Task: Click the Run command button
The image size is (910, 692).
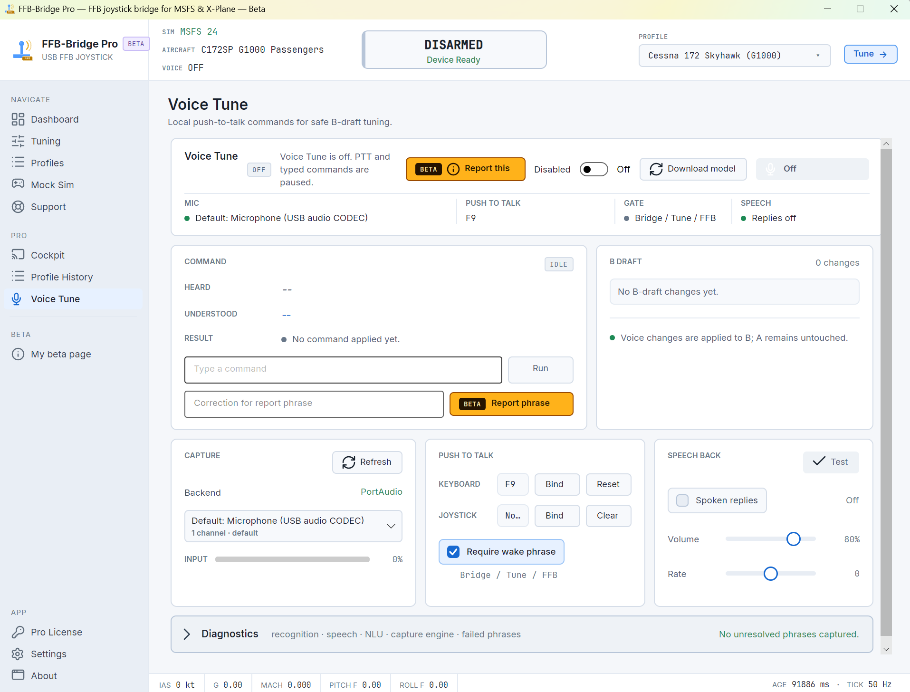Action: (x=540, y=369)
